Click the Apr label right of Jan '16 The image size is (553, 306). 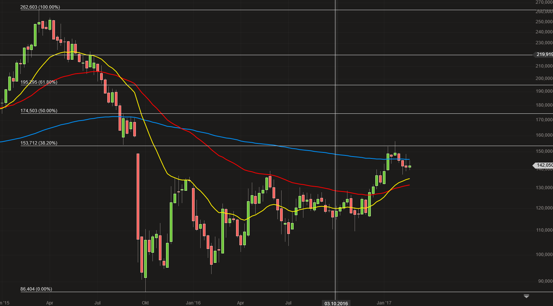(x=241, y=303)
